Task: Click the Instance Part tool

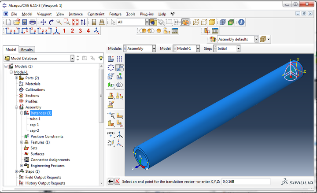Action: pyautogui.click(x=111, y=59)
